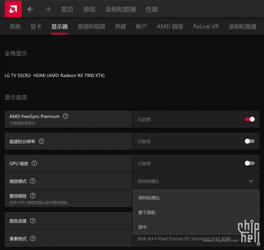Open help icon for 超虚拟分辨率

tap(41, 141)
